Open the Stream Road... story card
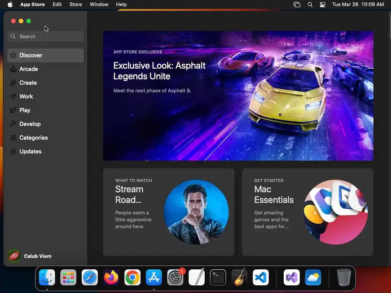 [168, 212]
